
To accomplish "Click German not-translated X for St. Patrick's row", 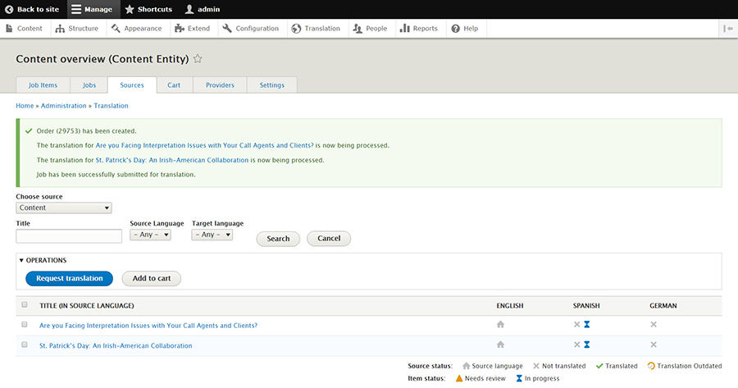I will 654,345.
